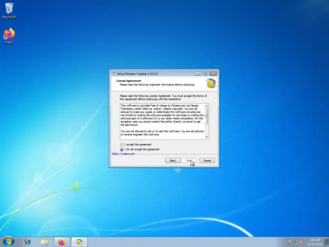Click the license text scroll-up arrow
Image resolution: width=329 pixels, height=247 pixels.
coord(207,106)
